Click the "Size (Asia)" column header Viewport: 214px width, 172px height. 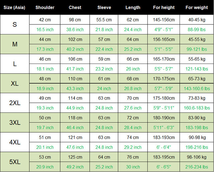(x=14, y=7)
